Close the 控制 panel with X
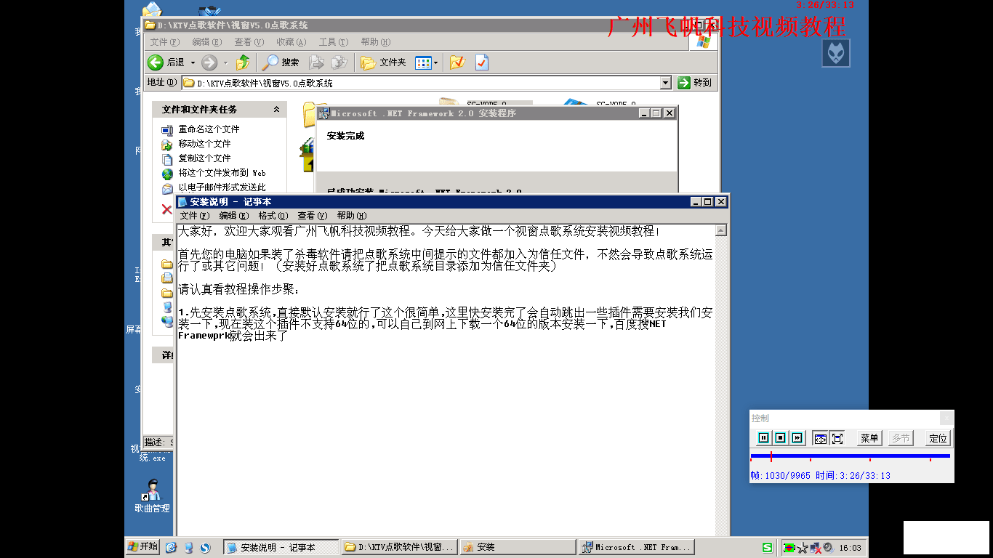Image resolution: width=993 pixels, height=558 pixels. [946, 418]
